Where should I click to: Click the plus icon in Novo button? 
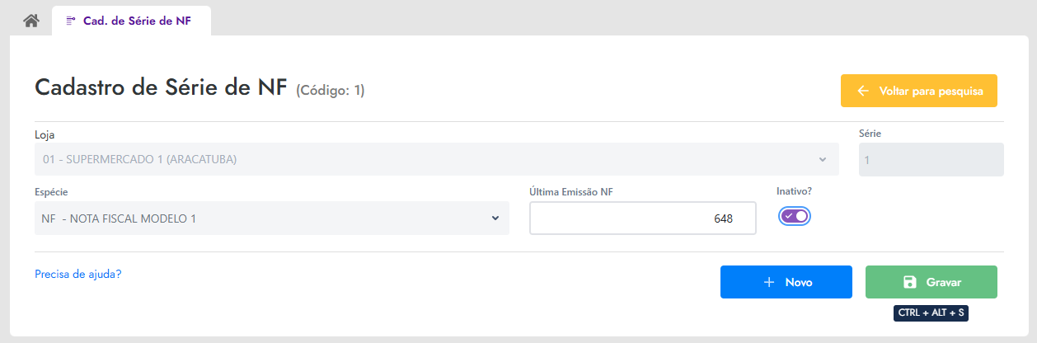click(x=769, y=282)
